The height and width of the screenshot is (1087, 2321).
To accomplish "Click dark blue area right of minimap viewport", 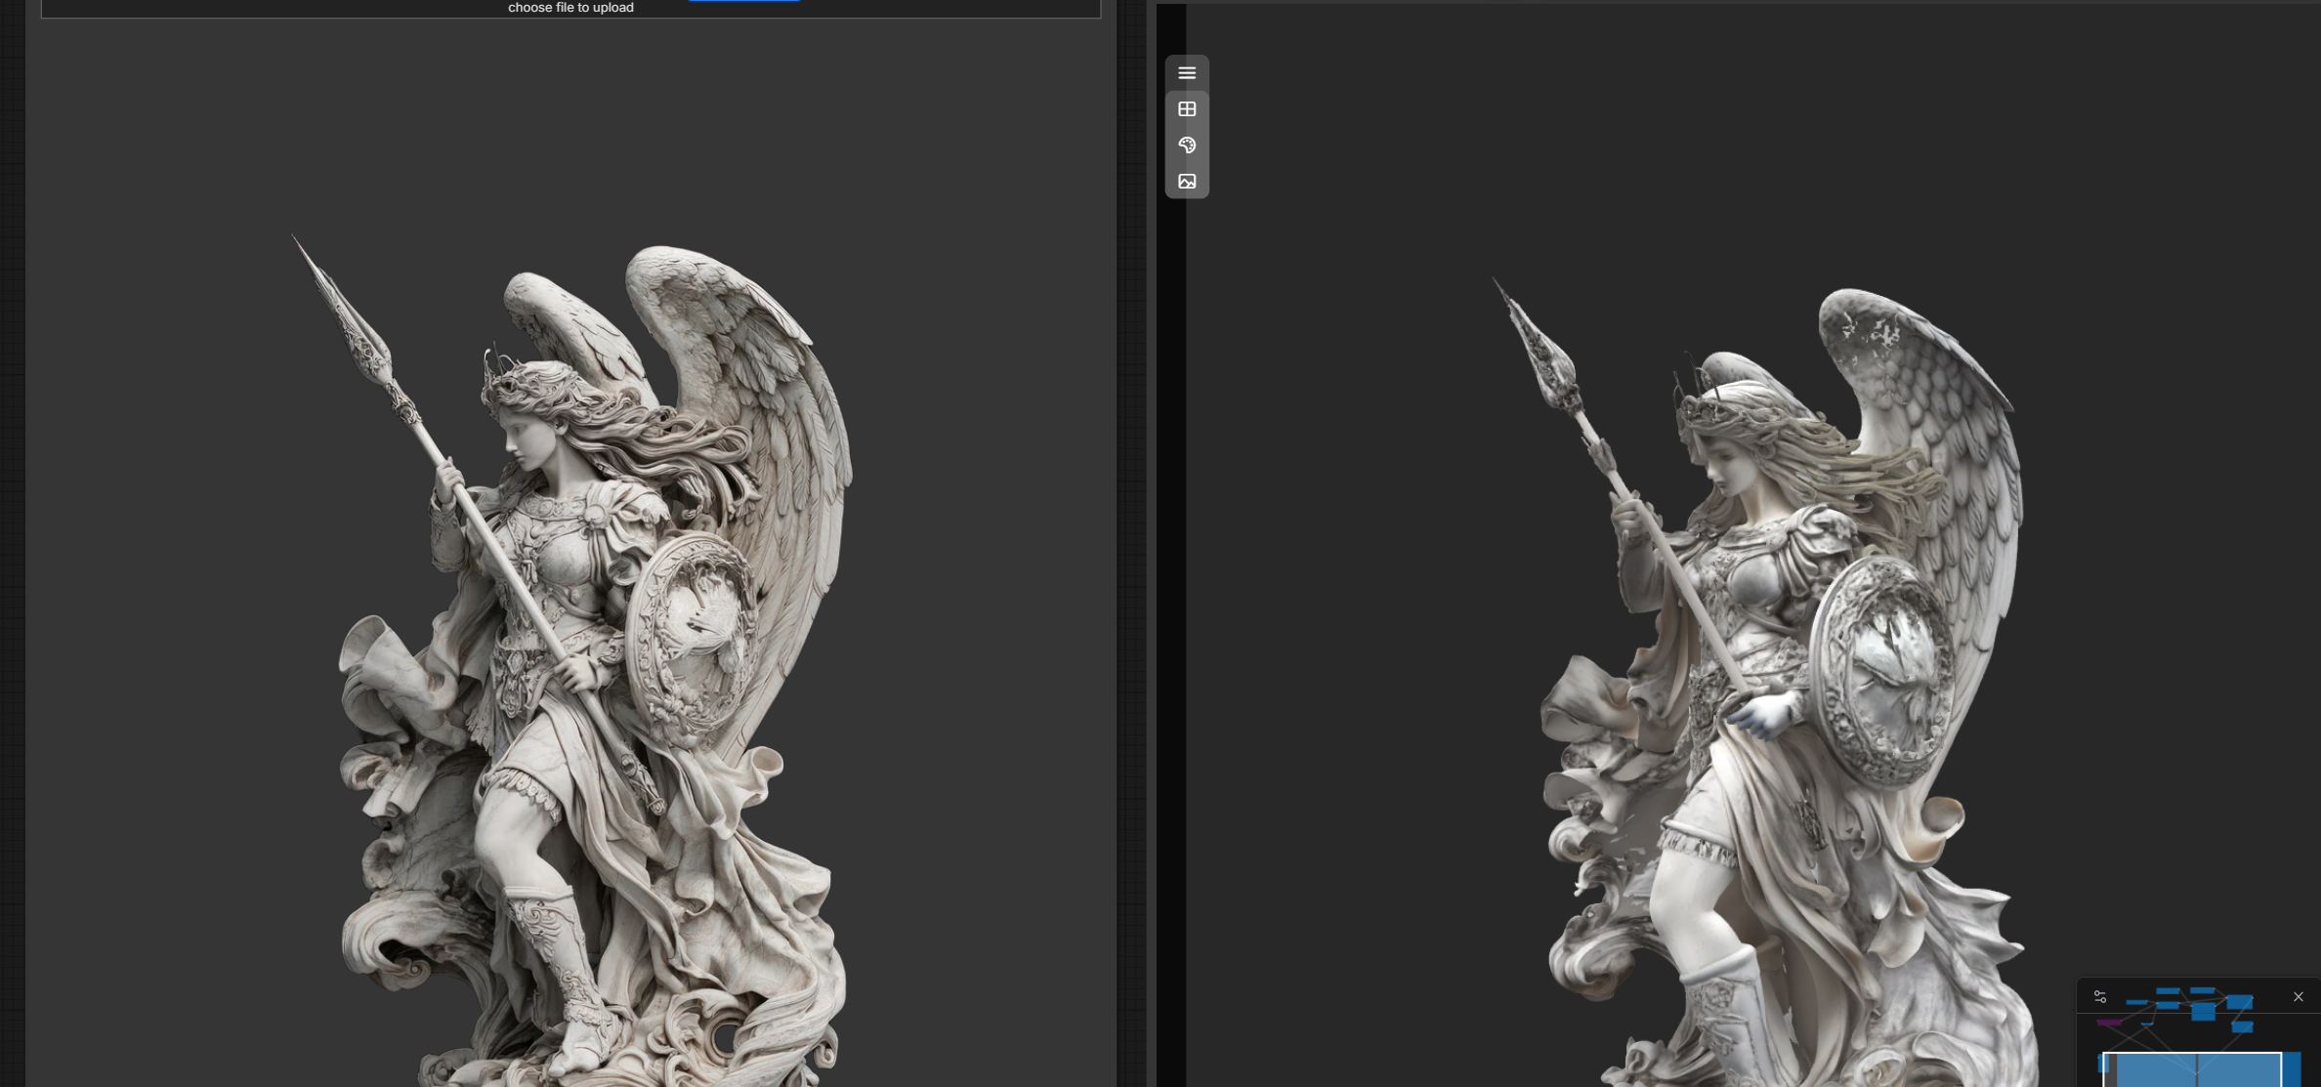I will pos(2292,1069).
